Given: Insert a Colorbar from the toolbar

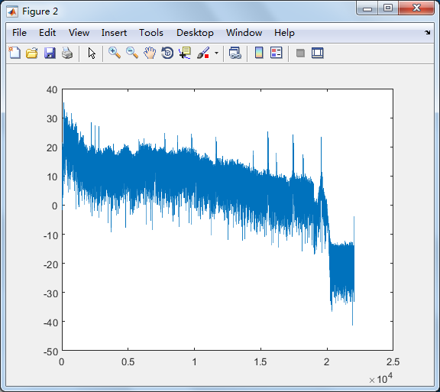Looking at the screenshot, I should coord(259,53).
